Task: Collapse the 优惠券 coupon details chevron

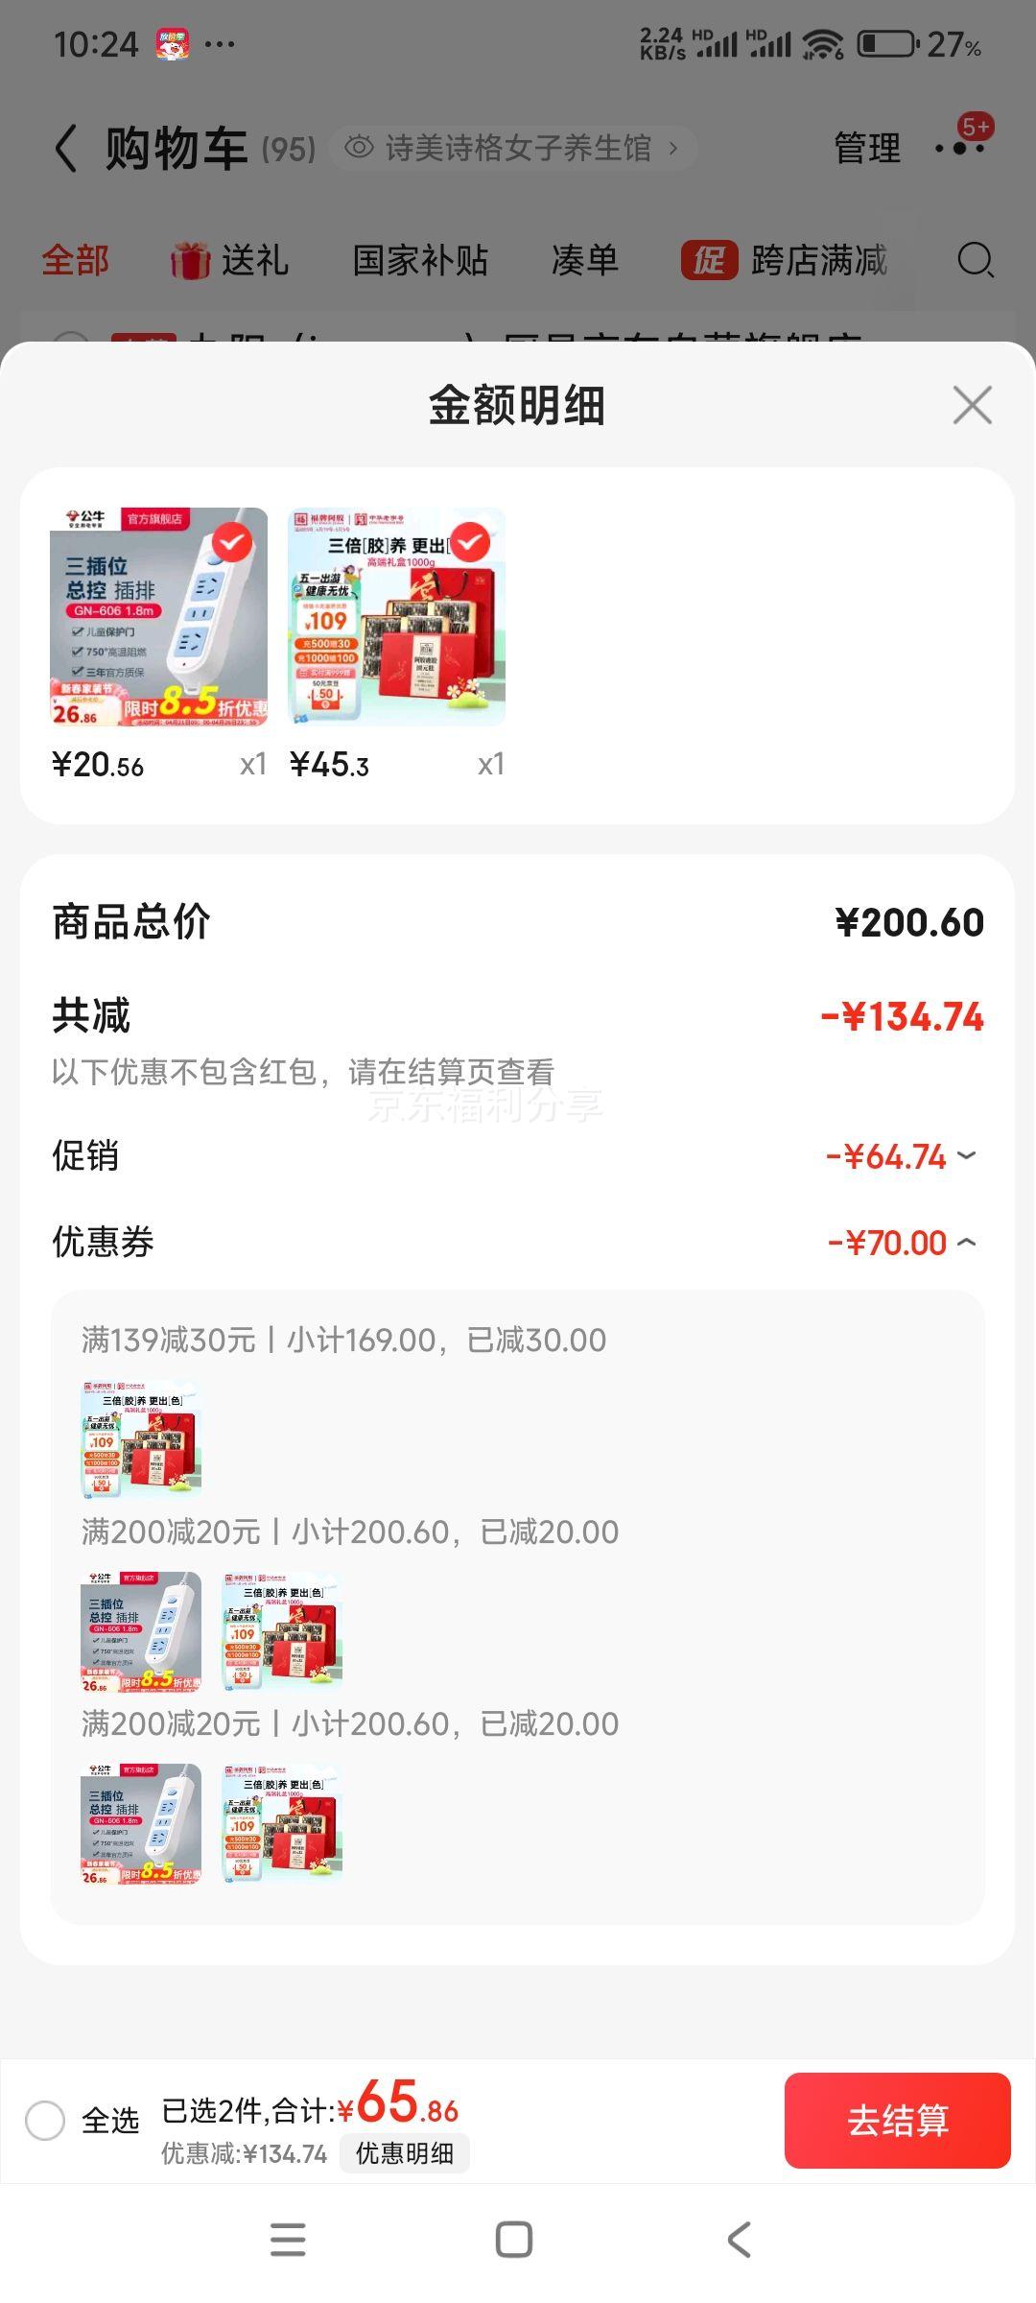Action: [967, 1243]
